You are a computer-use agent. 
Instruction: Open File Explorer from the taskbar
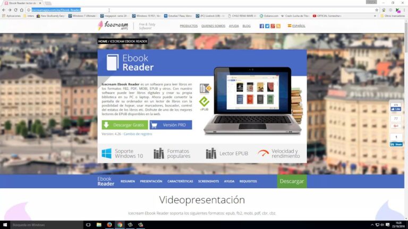click(x=99, y=225)
